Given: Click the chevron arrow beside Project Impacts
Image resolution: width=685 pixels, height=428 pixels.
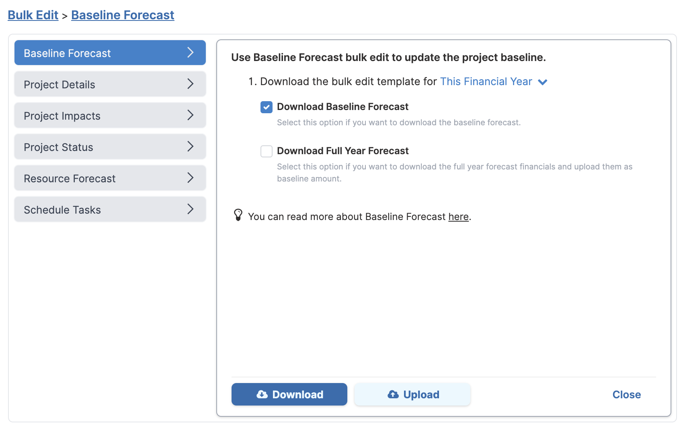Looking at the screenshot, I should click(x=191, y=115).
